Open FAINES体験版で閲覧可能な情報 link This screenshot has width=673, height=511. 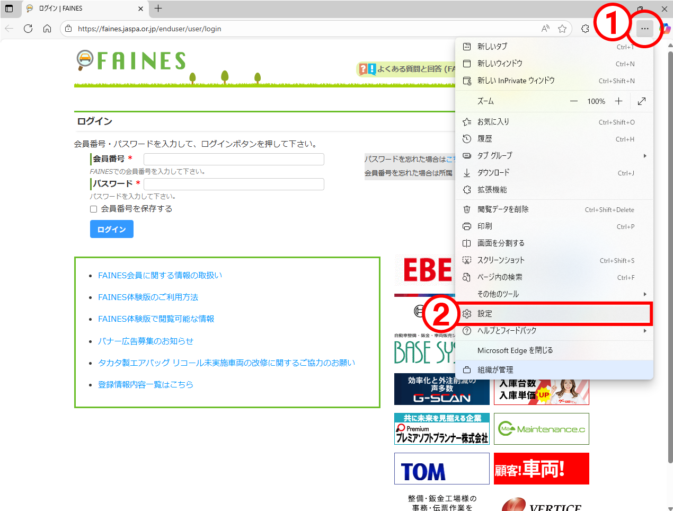(x=156, y=319)
